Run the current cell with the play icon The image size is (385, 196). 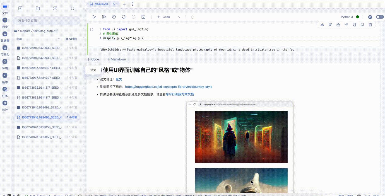pyautogui.click(x=94, y=17)
